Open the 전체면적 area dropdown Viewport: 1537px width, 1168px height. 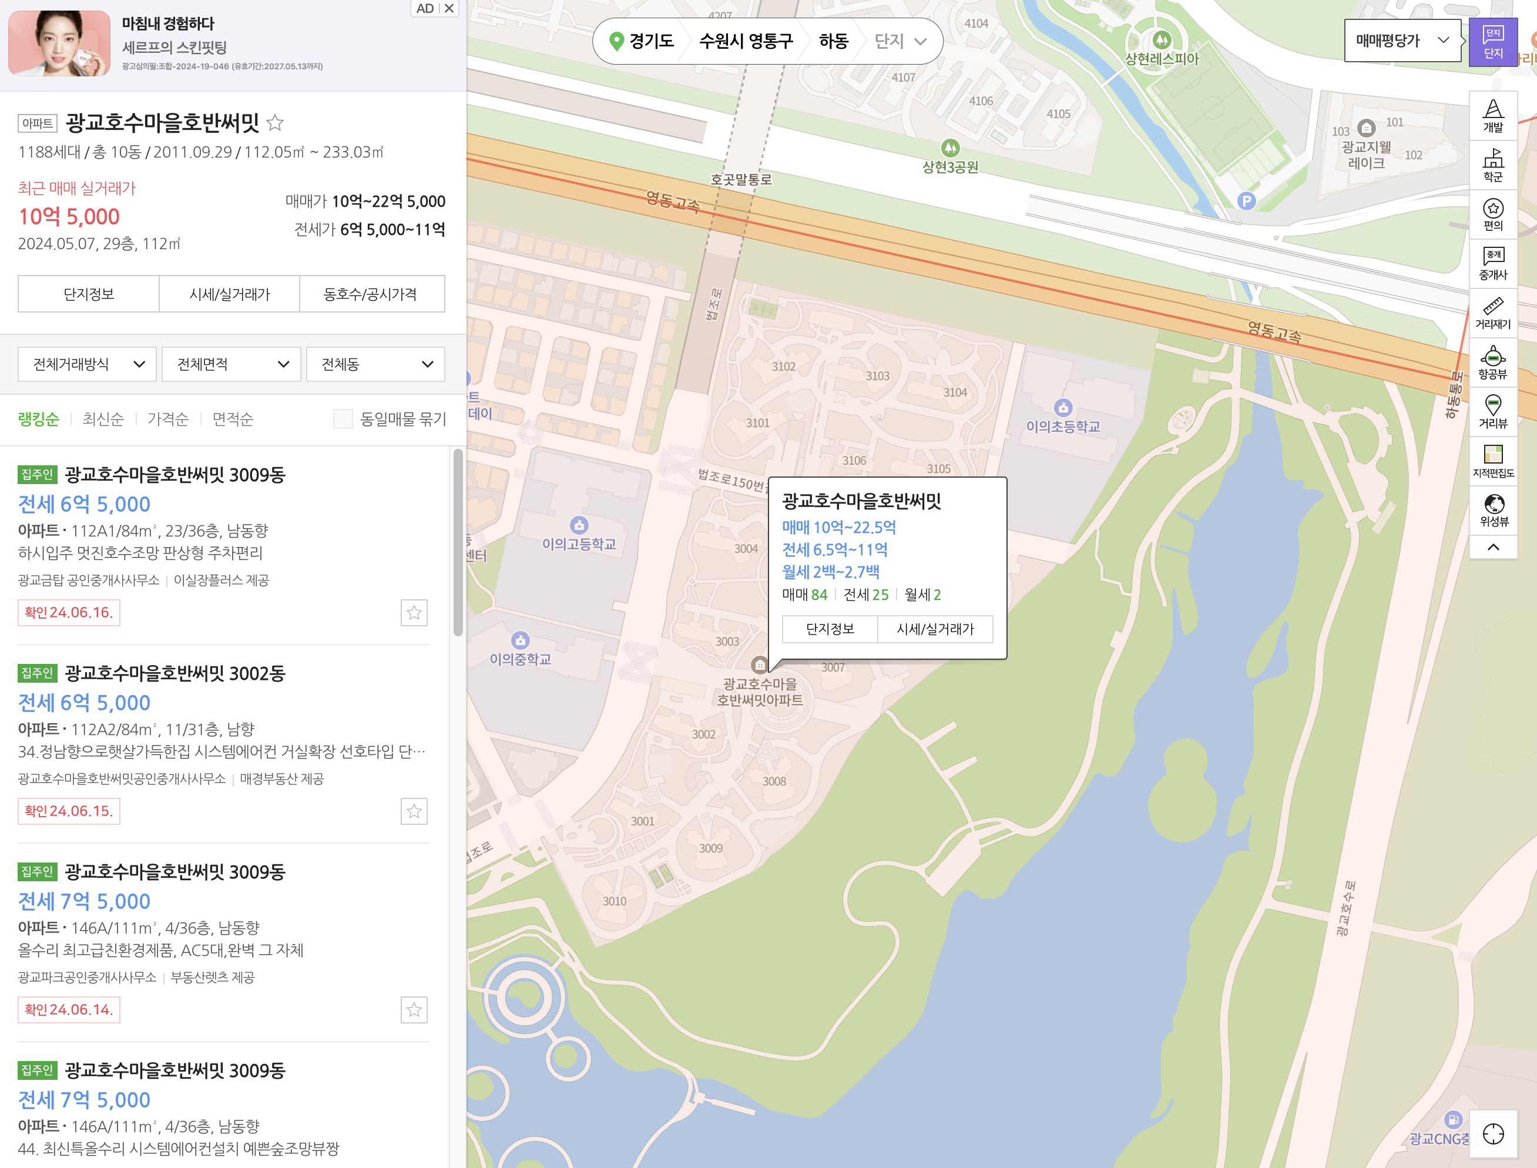[x=231, y=364]
